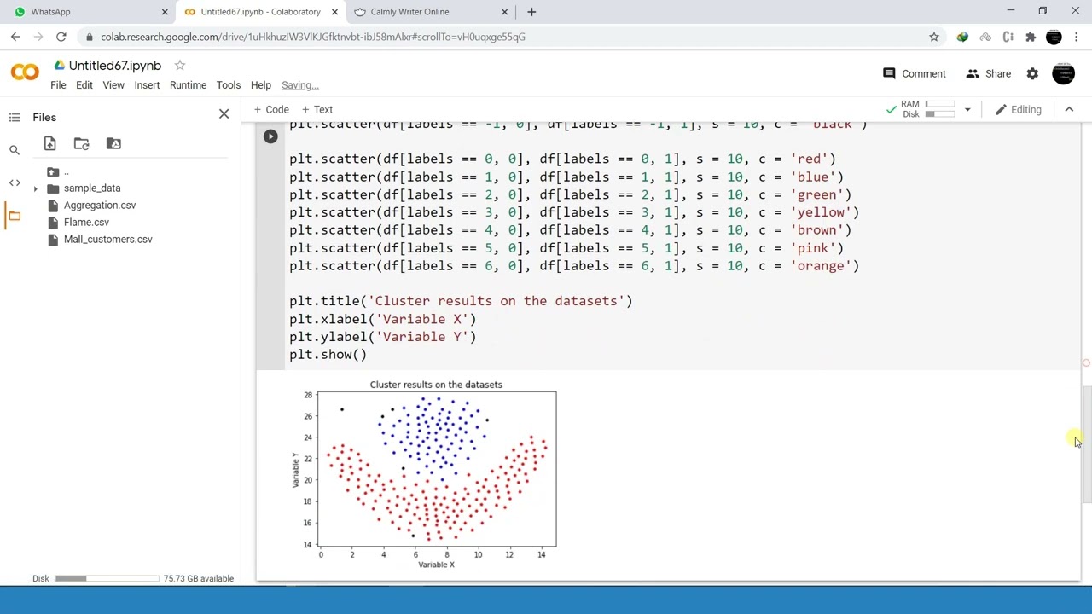Expand the sample_data folder
Screen dimensions: 1092x614
pyautogui.click(x=35, y=188)
